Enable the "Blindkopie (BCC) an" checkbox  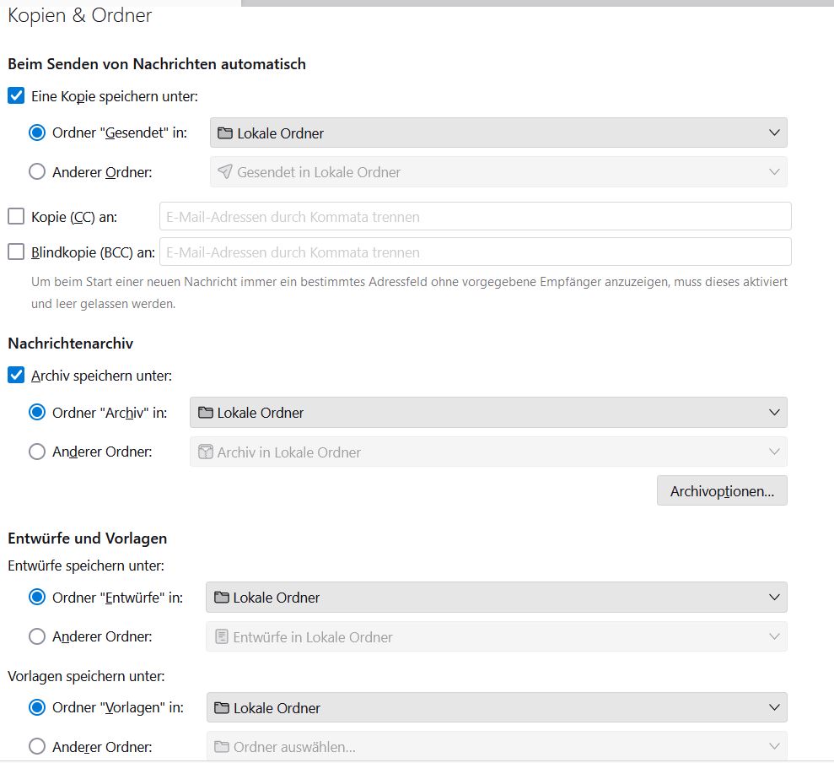[16, 252]
